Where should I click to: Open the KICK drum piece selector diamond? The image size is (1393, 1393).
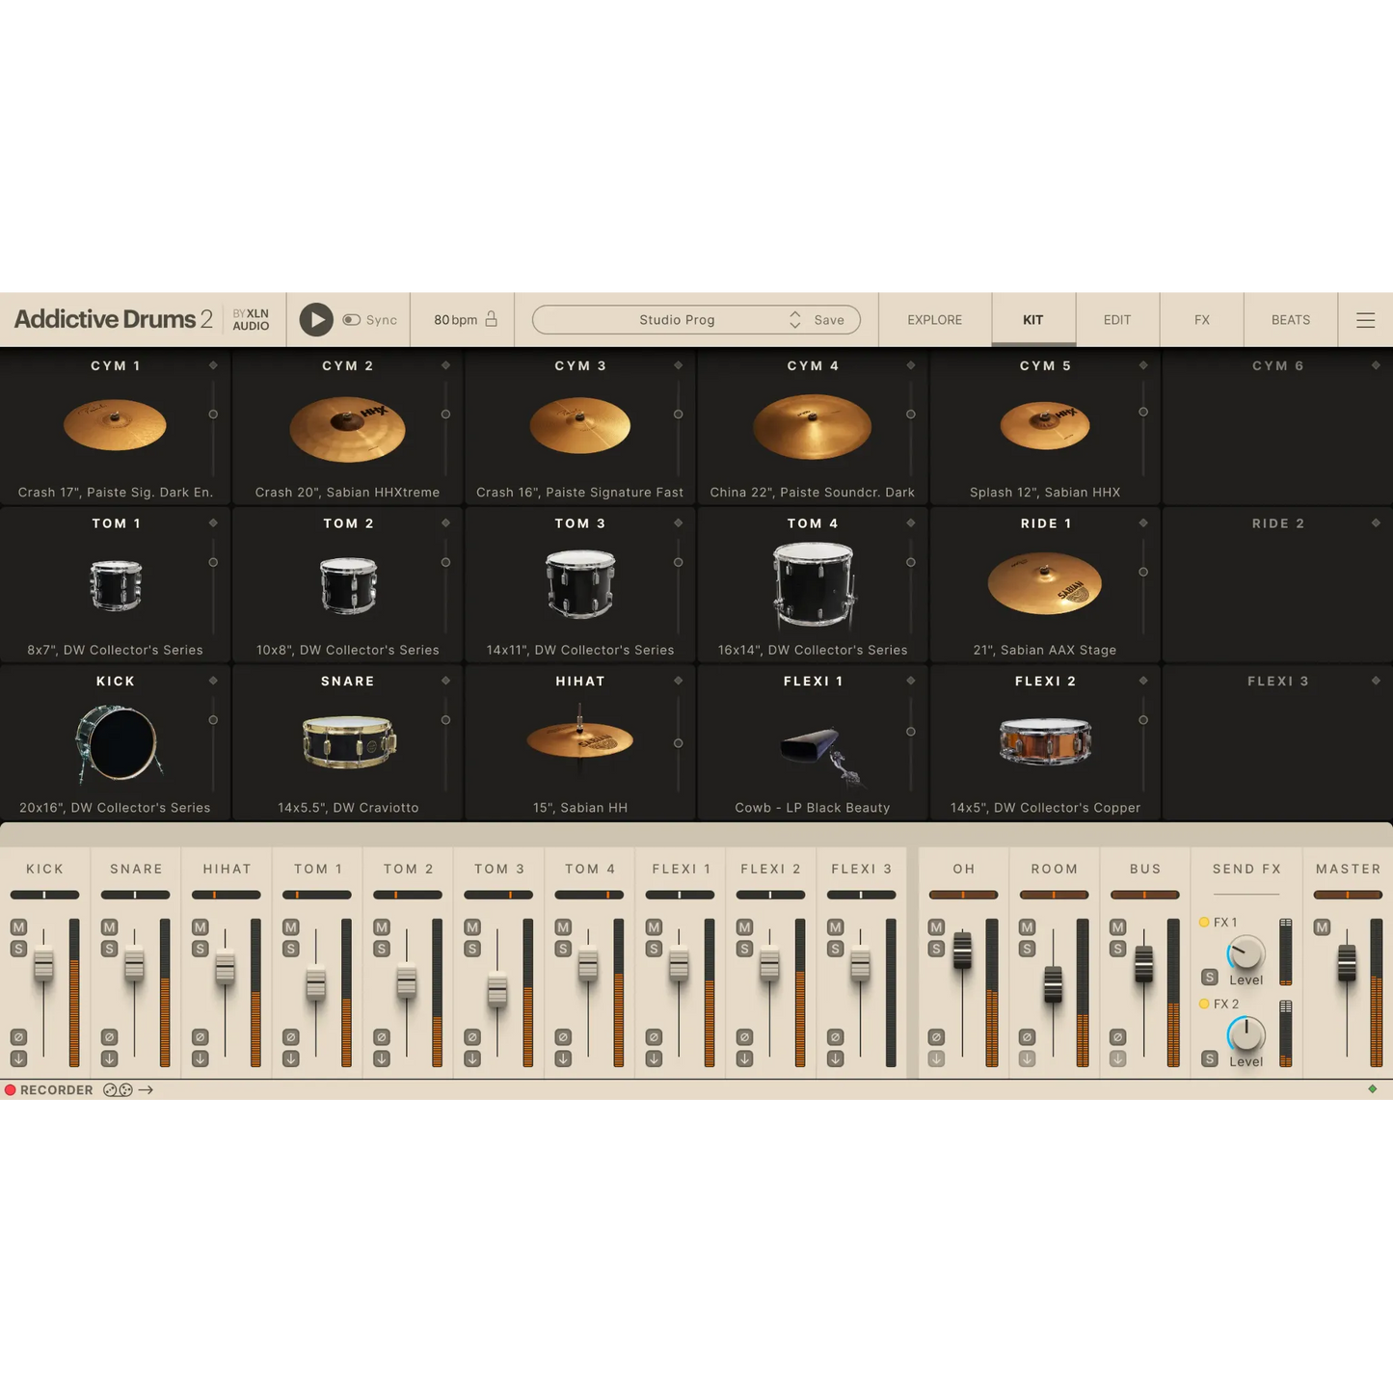pos(213,680)
